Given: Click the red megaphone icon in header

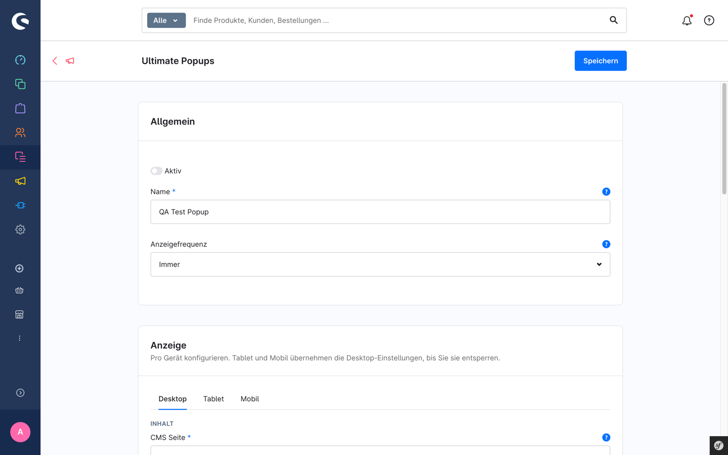Looking at the screenshot, I should click(x=70, y=61).
